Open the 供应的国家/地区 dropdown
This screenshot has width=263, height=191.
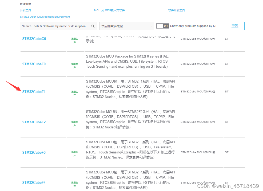click(x=127, y=26)
